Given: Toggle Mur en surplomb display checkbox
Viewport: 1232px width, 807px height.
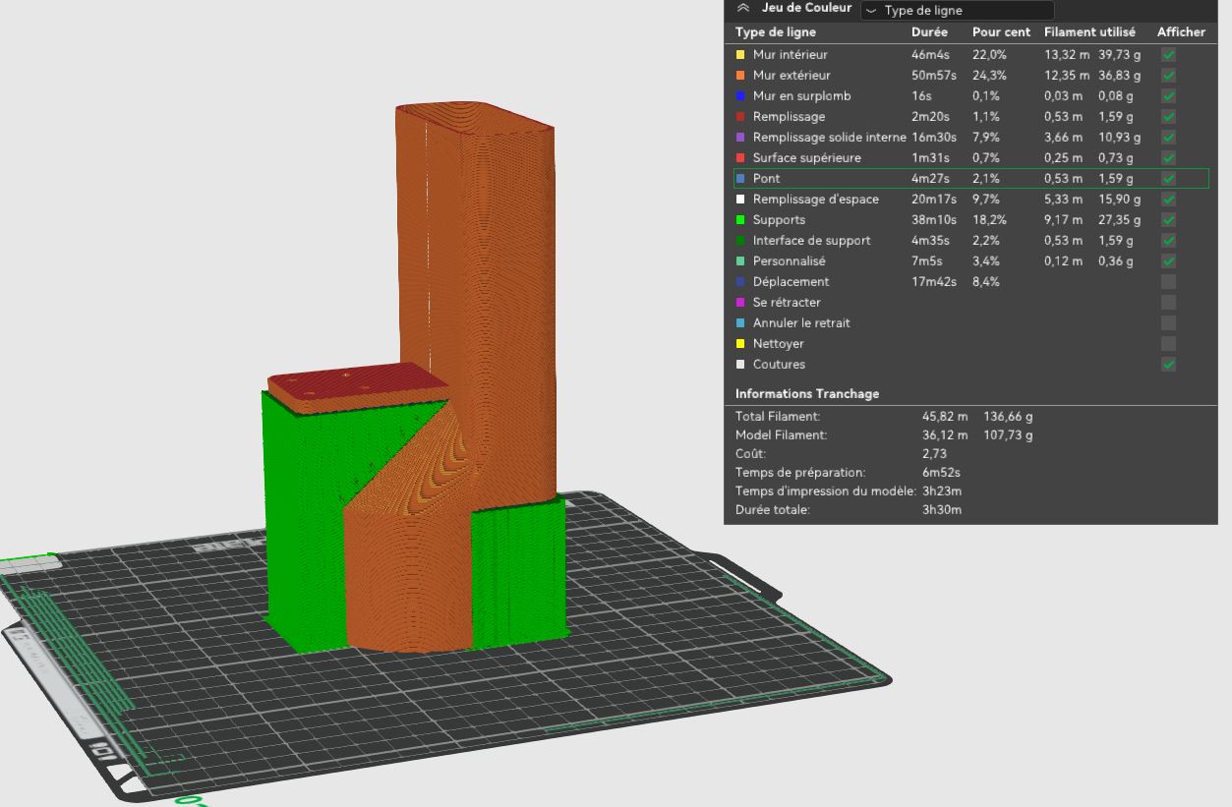Looking at the screenshot, I should [x=1168, y=96].
